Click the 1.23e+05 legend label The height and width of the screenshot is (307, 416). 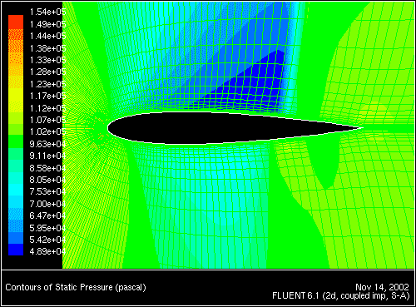[47, 84]
